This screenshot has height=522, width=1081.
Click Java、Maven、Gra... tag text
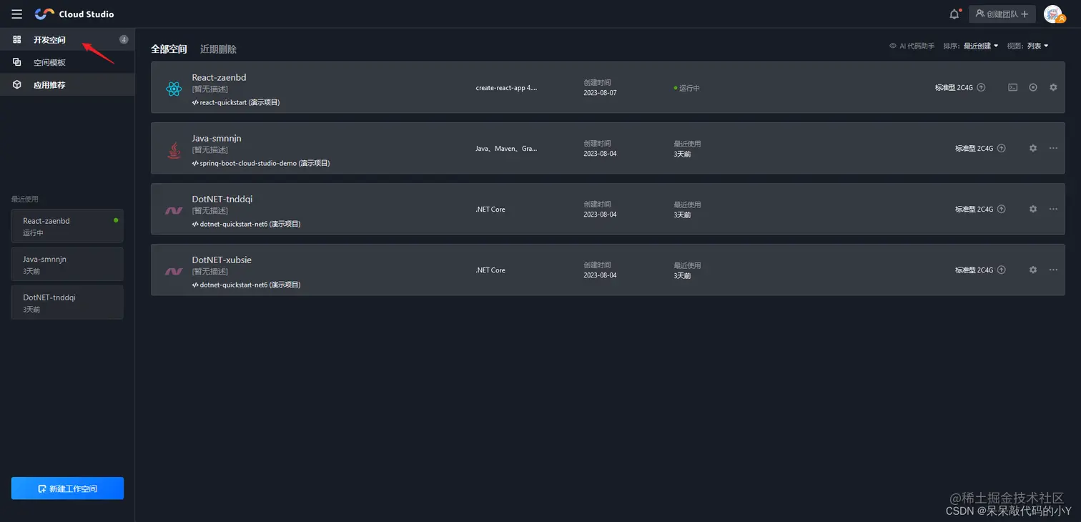pyautogui.click(x=506, y=149)
